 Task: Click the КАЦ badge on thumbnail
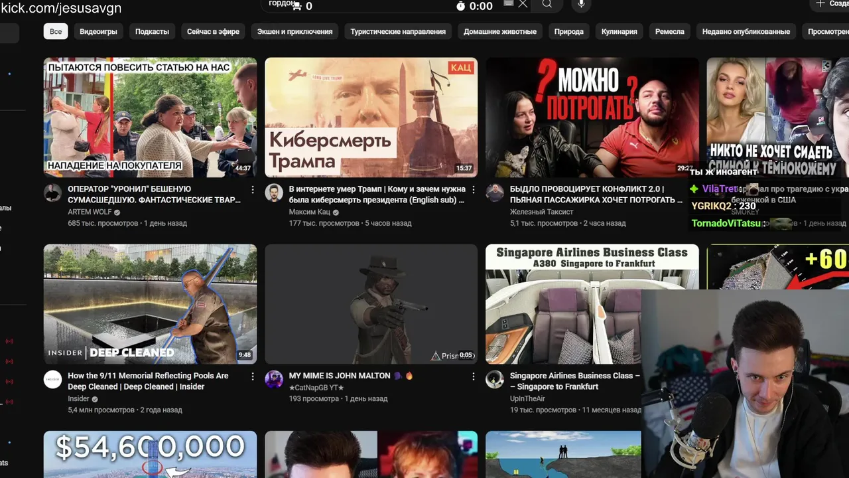[x=462, y=67]
